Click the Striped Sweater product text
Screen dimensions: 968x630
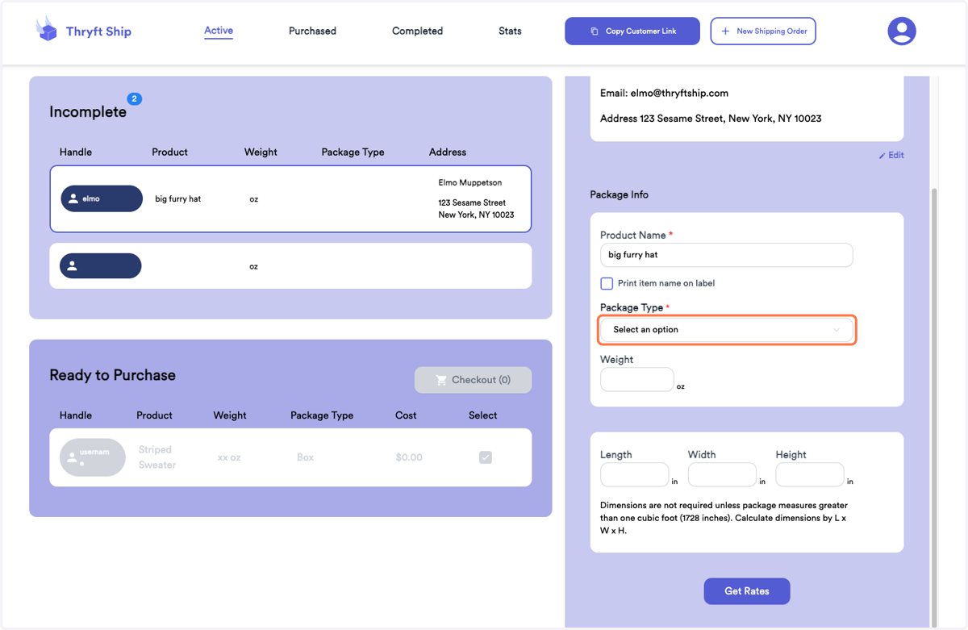(x=157, y=457)
